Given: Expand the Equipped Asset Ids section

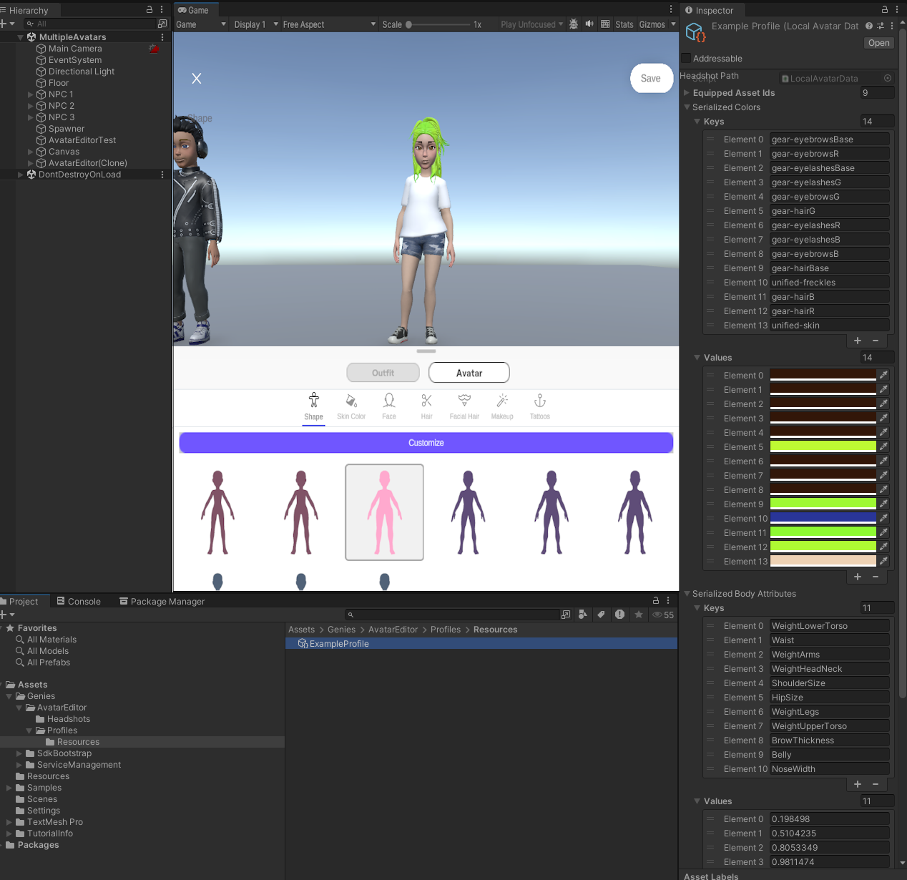Looking at the screenshot, I should (x=687, y=93).
